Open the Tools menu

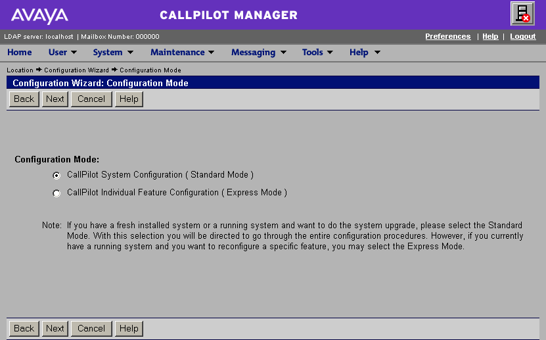312,52
